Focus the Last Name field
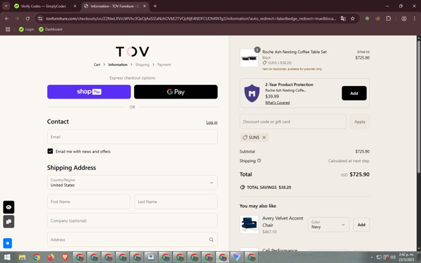 176,202
